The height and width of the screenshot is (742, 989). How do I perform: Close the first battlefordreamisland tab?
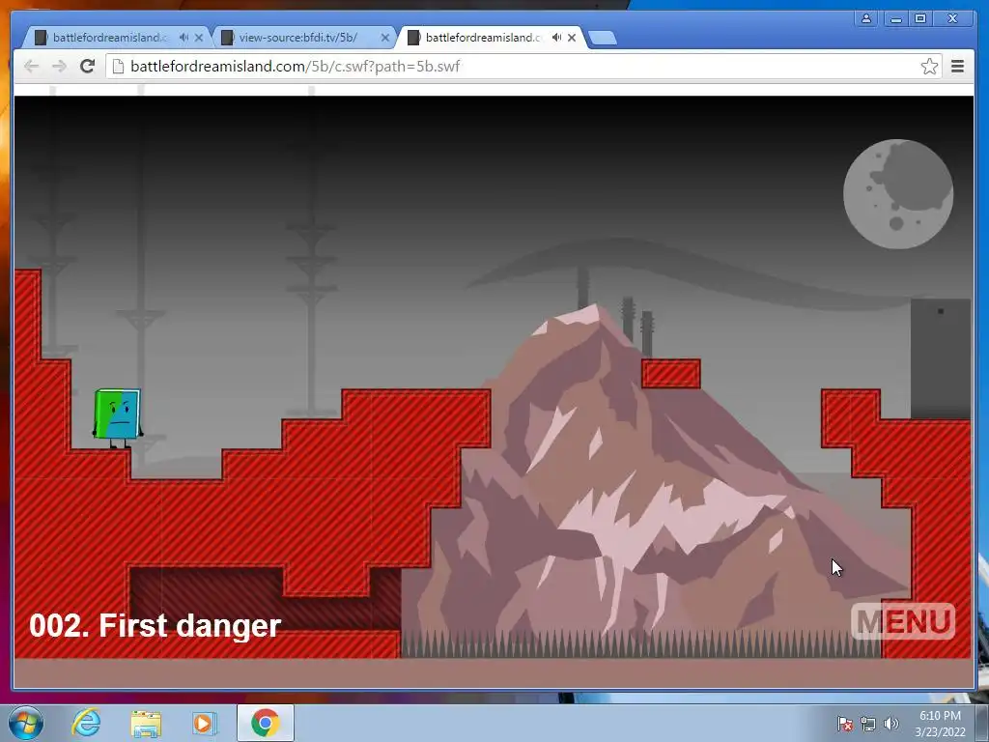pos(199,38)
